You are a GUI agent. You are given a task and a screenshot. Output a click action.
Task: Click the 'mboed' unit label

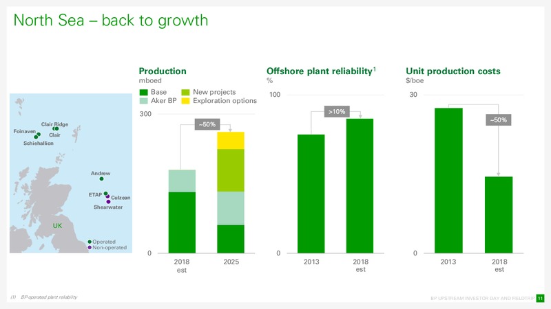(x=150, y=80)
